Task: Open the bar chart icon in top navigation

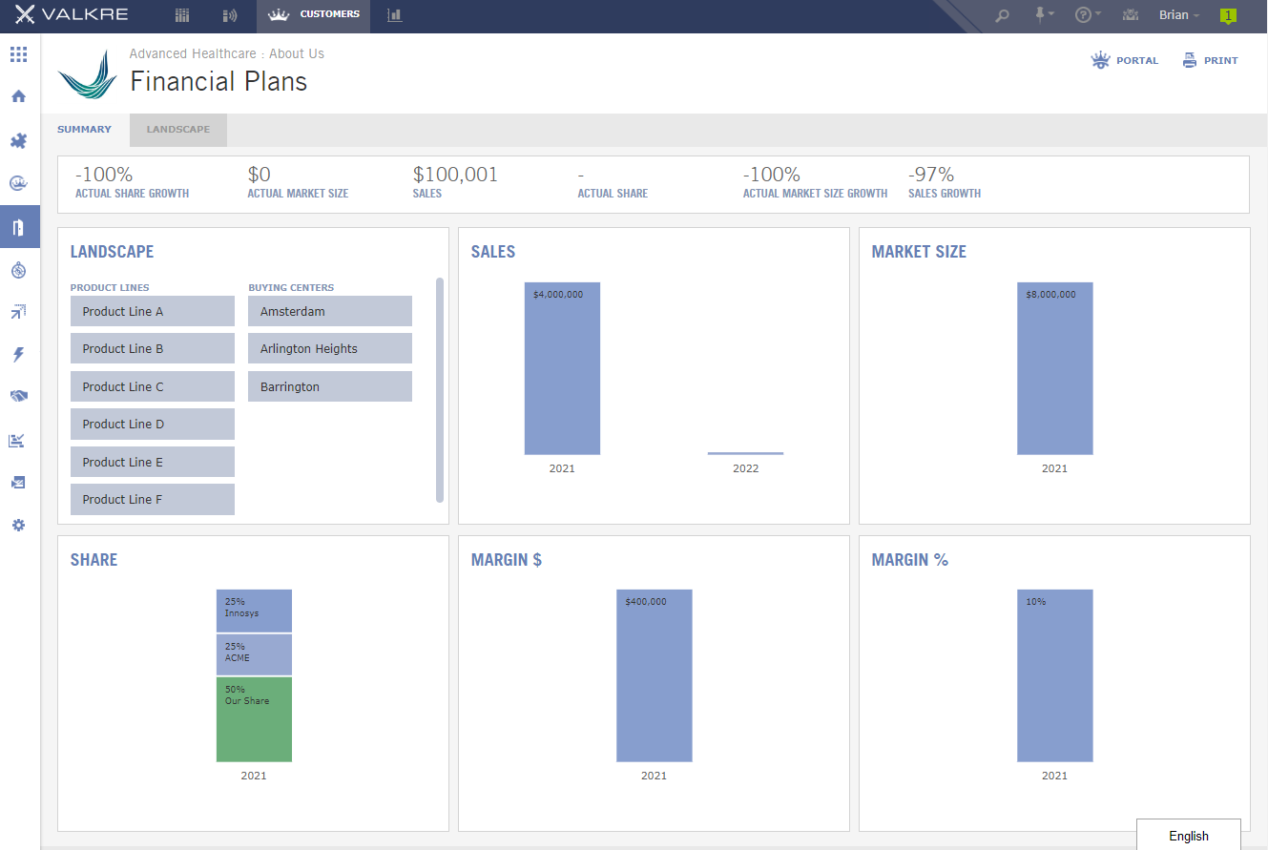Action: [x=394, y=15]
